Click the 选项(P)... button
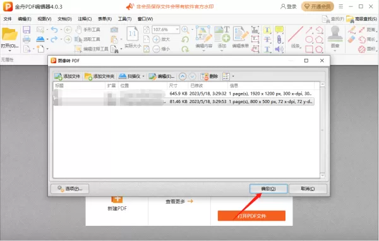Viewport: 379px width, 241px height. point(70,188)
